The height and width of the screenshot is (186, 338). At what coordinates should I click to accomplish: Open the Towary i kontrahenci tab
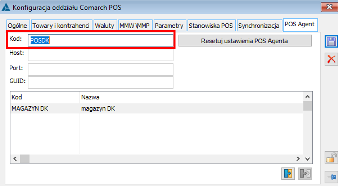pyautogui.click(x=61, y=26)
